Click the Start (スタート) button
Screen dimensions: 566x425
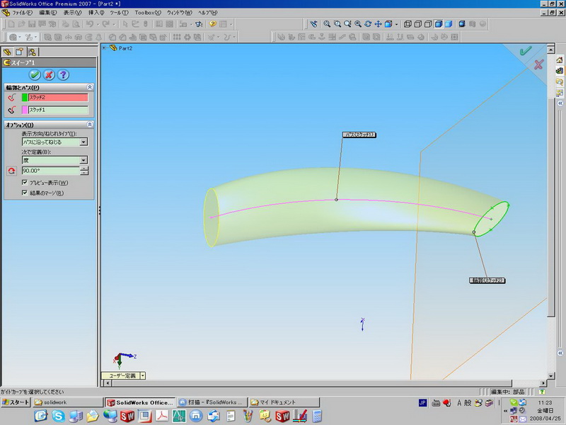coord(15,402)
